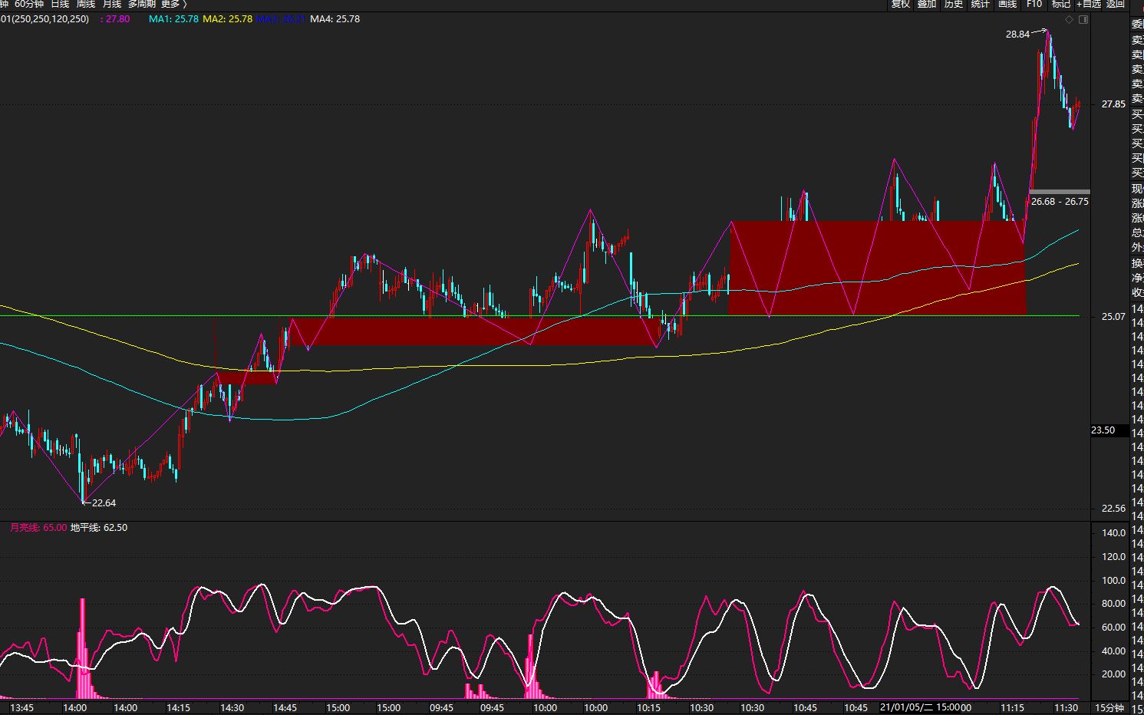The width and height of the screenshot is (1144, 715).
Task: Switch to the 月线 monthly chart tab
Action: point(111,4)
